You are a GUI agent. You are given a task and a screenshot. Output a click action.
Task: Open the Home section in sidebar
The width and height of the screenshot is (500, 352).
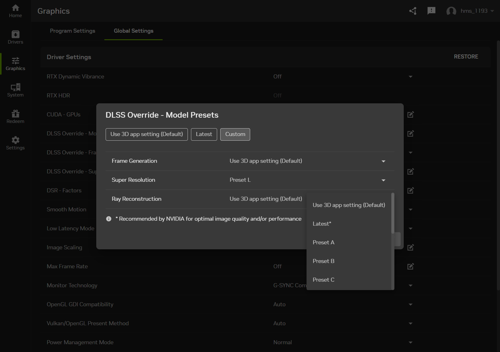click(x=15, y=11)
